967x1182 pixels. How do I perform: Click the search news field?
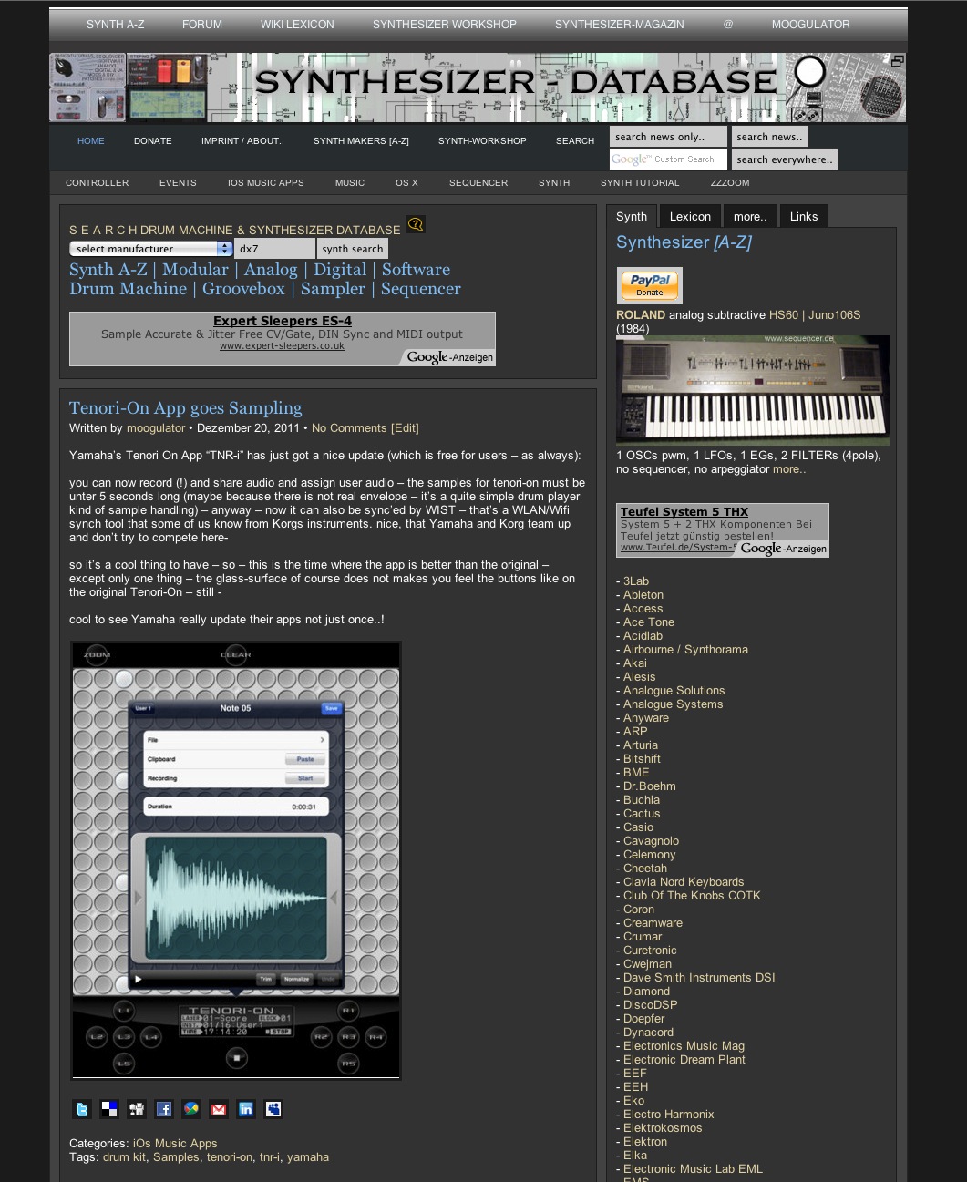point(770,137)
